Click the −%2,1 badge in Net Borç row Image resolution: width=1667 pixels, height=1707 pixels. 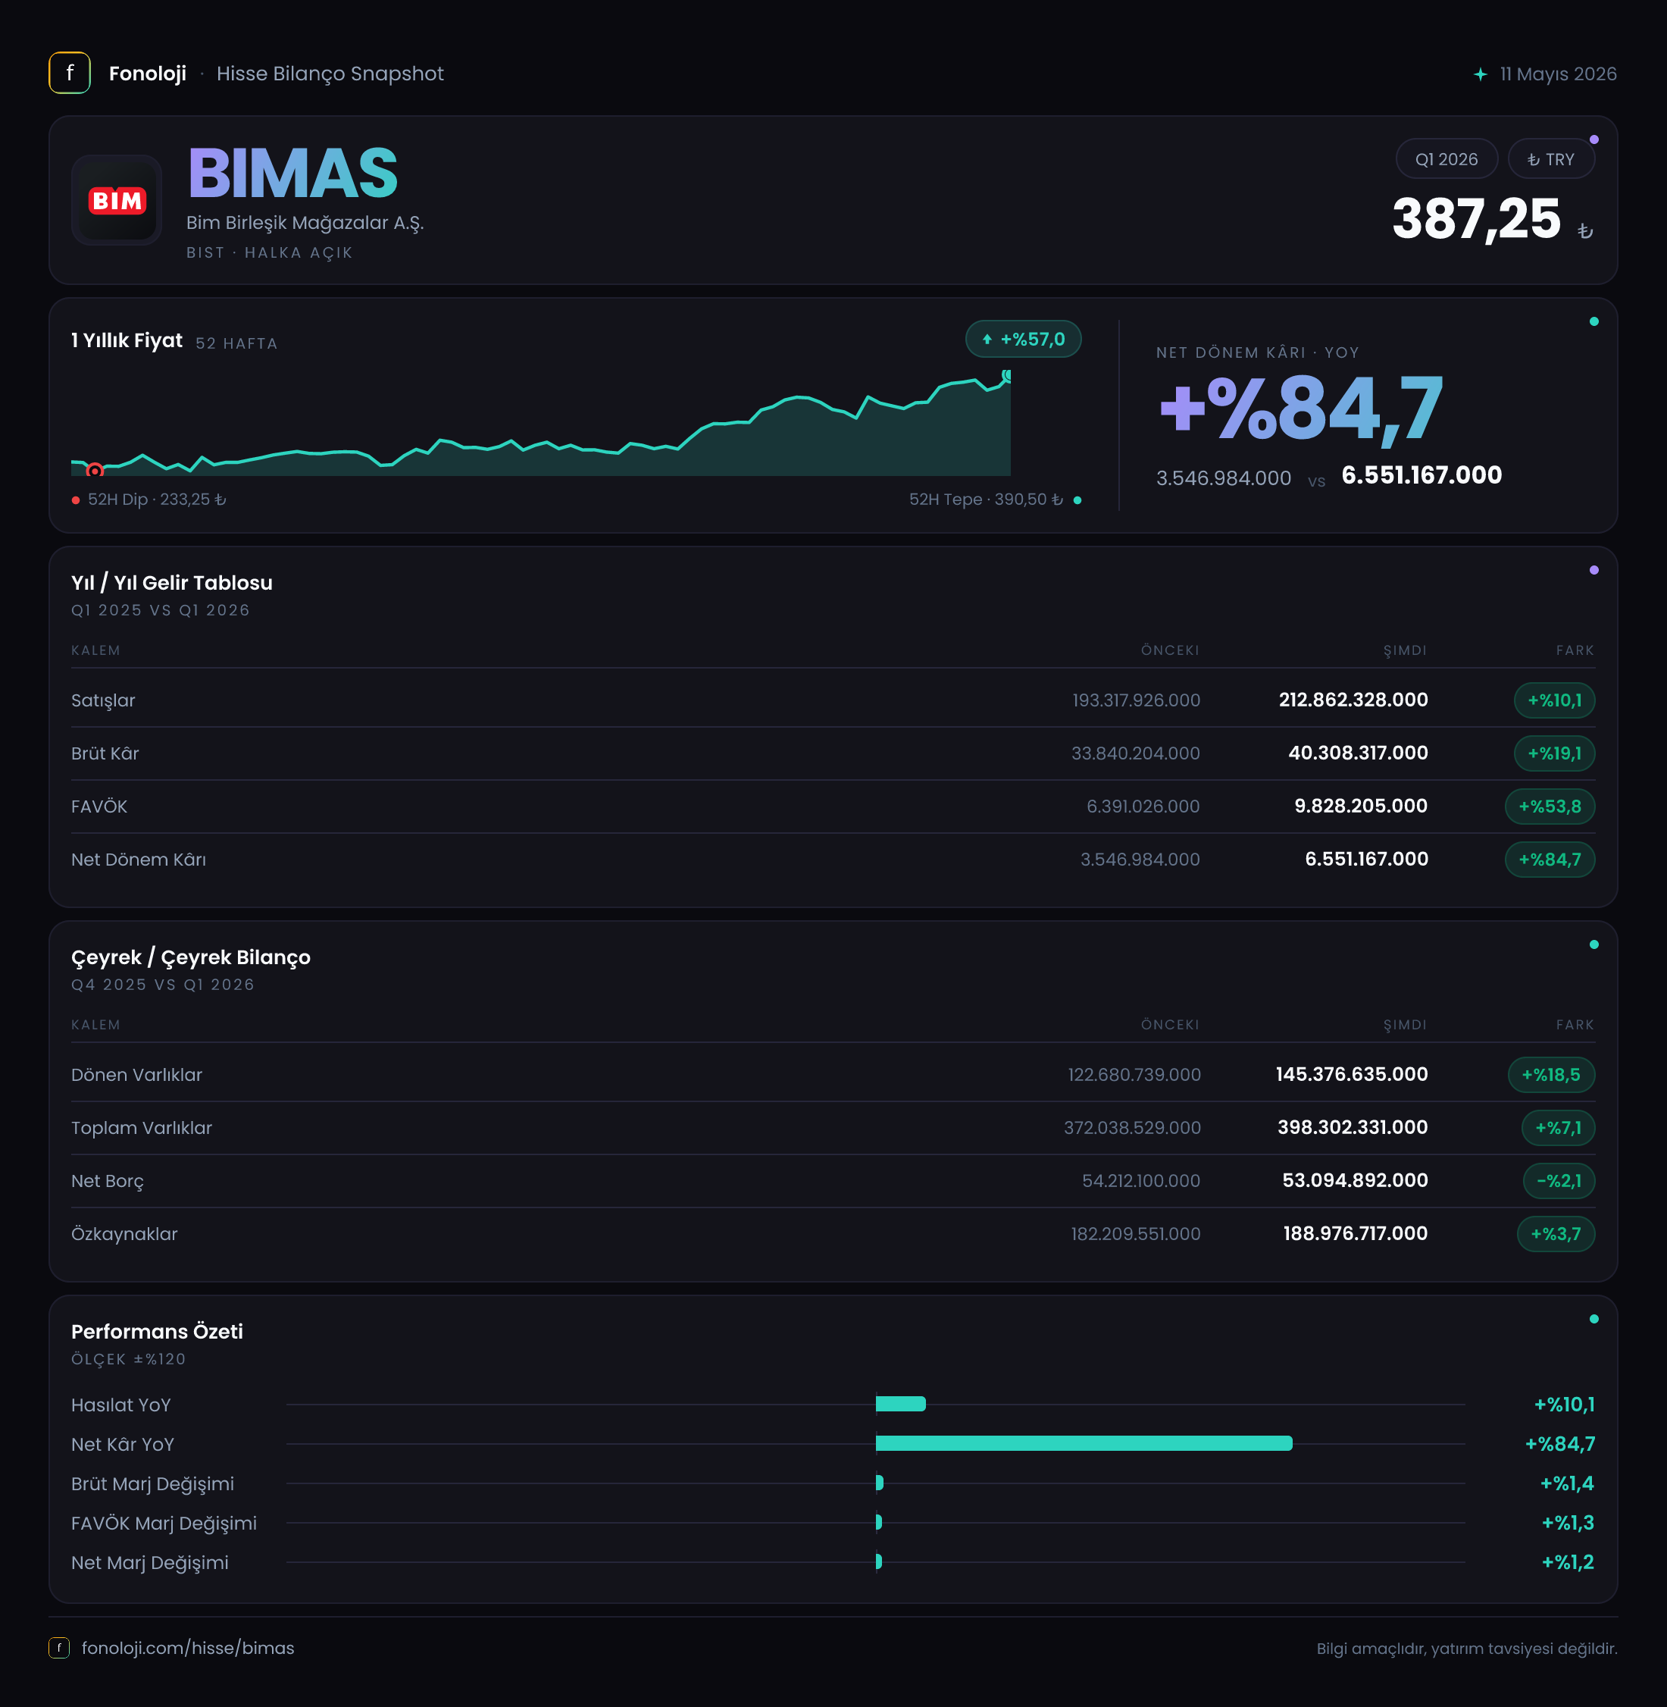1559,1181
